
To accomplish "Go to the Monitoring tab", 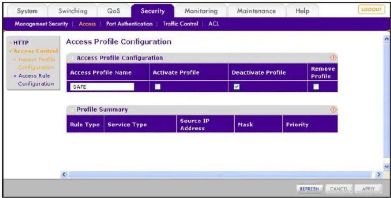I will 201,11.
